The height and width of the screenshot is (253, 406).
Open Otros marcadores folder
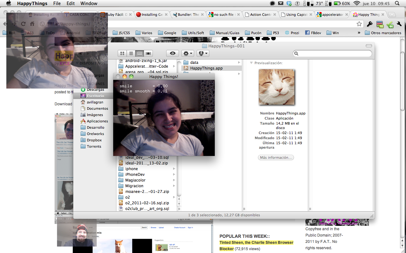(x=383, y=33)
